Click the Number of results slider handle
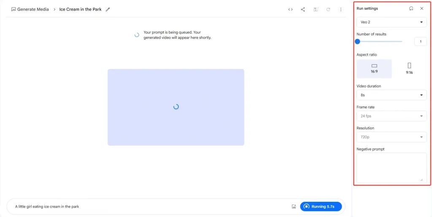The width and height of the screenshot is (432, 217). tap(358, 41)
